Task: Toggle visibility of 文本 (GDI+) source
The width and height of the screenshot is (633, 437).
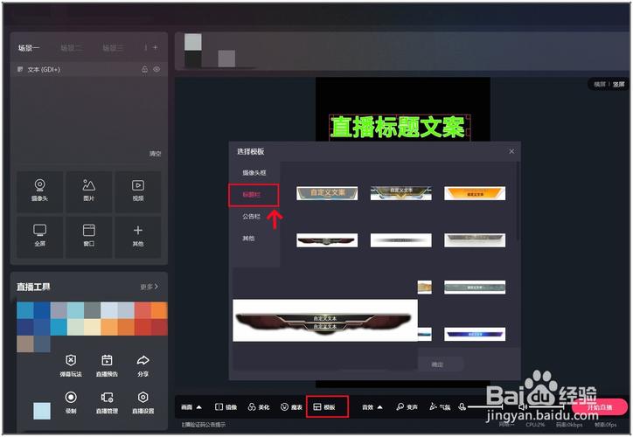Action: (157, 69)
